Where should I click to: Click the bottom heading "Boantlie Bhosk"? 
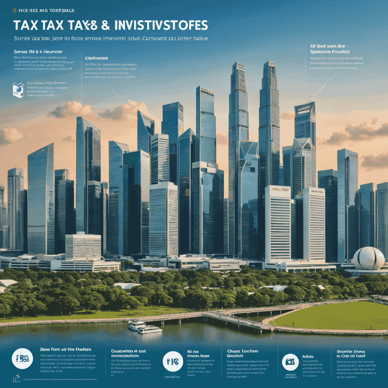(351, 352)
